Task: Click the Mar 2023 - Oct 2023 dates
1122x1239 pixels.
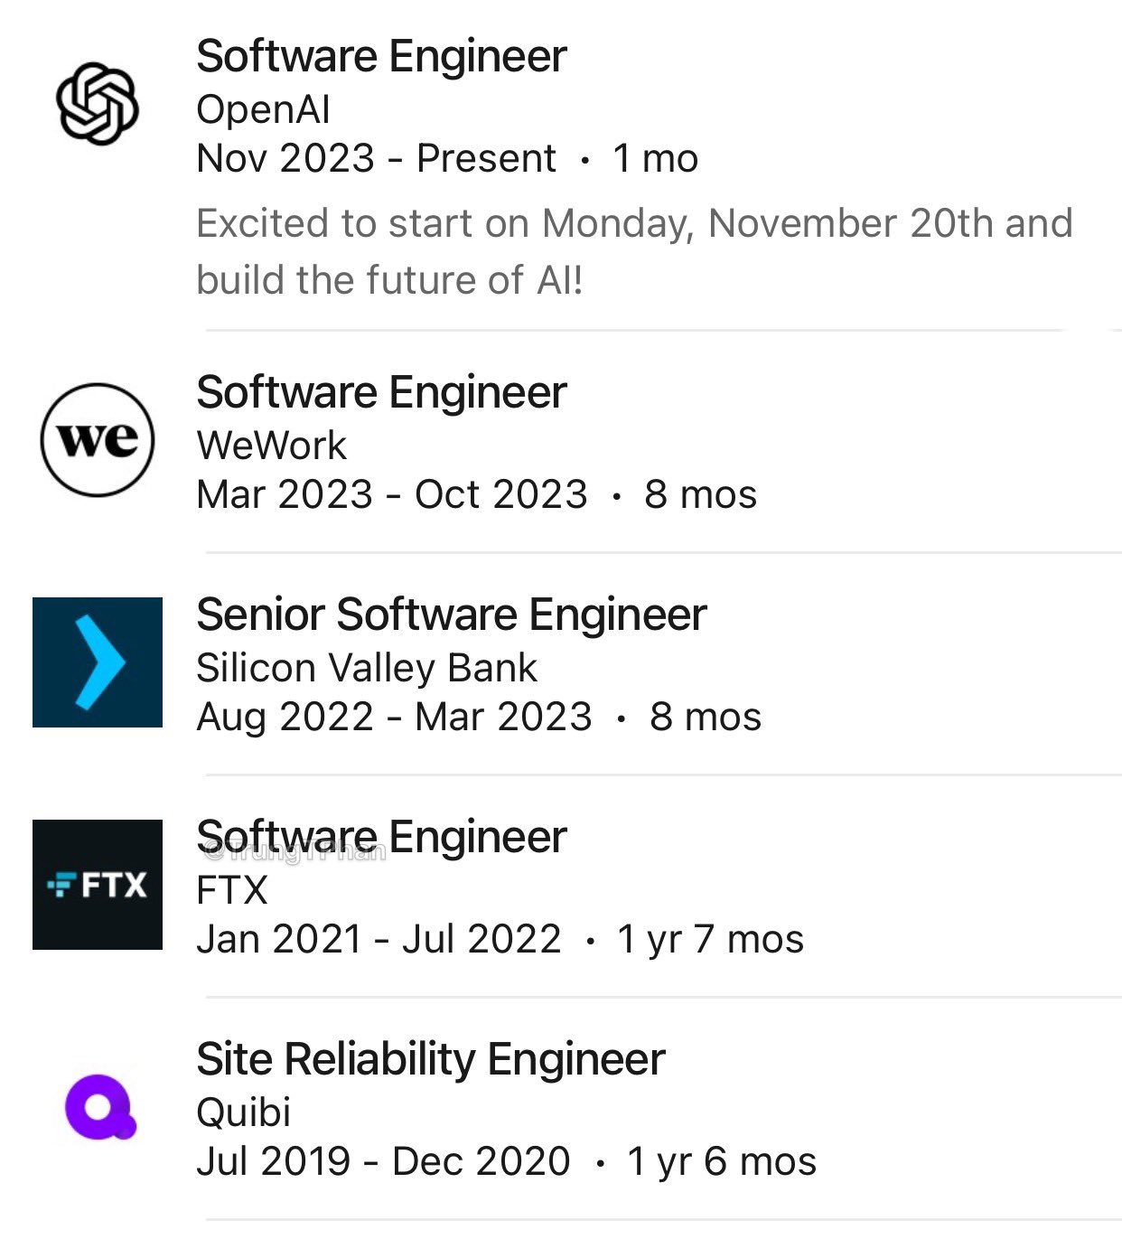Action: tap(392, 494)
